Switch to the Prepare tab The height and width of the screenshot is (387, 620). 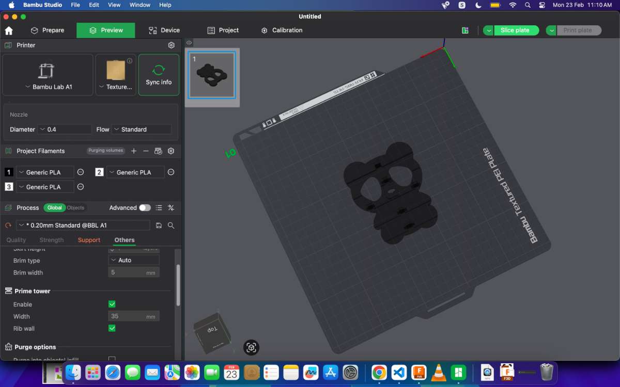[x=48, y=30]
